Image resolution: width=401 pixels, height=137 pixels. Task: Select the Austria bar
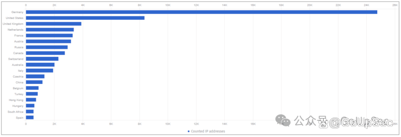pyautogui.click(x=48, y=42)
